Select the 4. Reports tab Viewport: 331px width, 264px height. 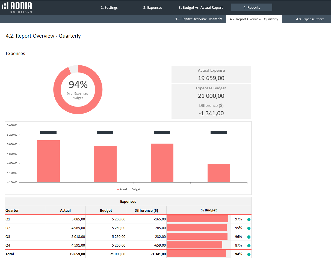click(x=252, y=8)
